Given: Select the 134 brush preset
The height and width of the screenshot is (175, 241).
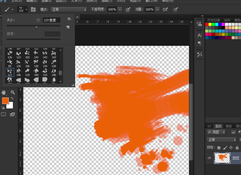Looking at the screenshot, I should [45, 64].
